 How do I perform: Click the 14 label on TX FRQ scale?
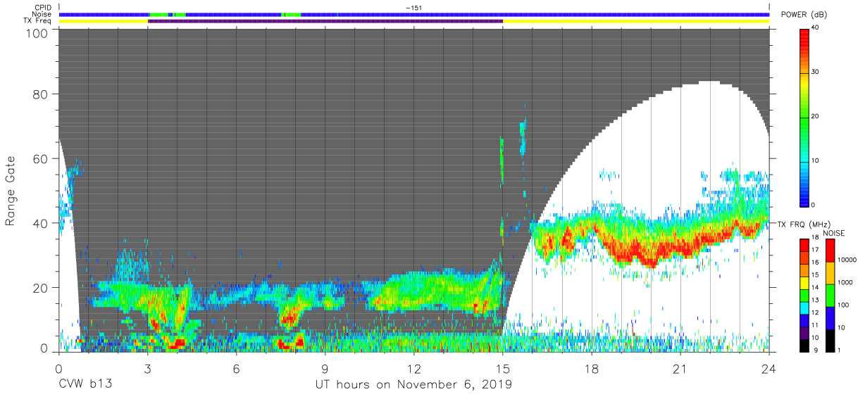[x=816, y=289]
